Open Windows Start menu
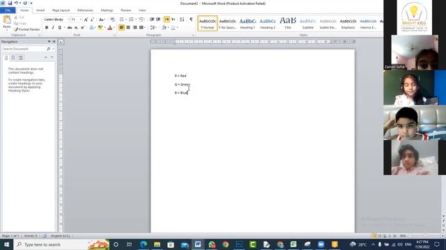The height and width of the screenshot is (250, 446). coord(6,244)
